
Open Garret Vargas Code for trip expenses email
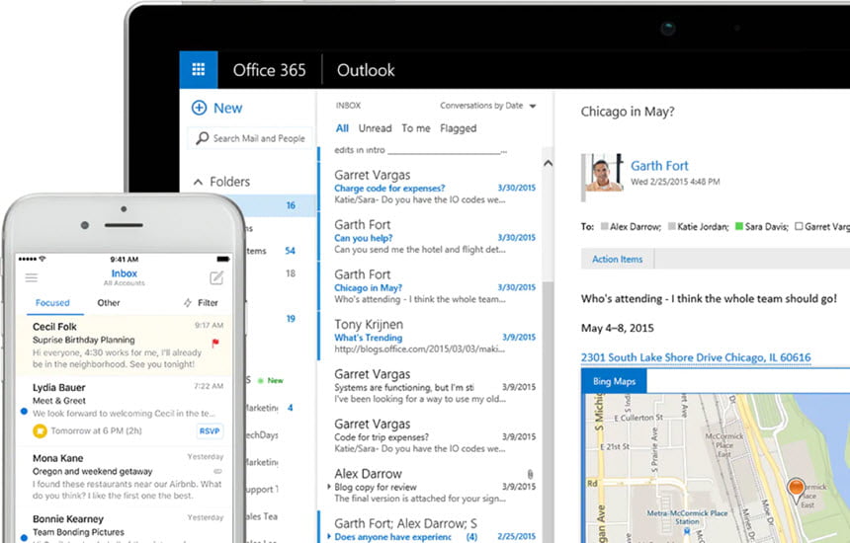432,435
